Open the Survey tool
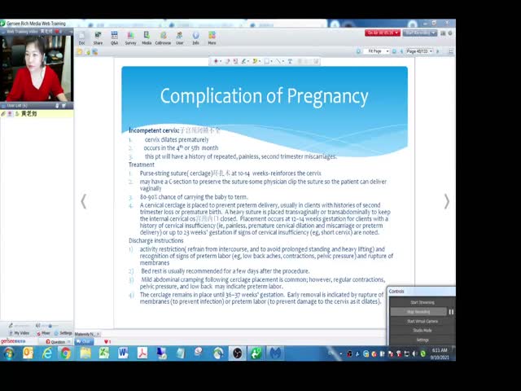The width and height of the screenshot is (521, 391). 130,38
